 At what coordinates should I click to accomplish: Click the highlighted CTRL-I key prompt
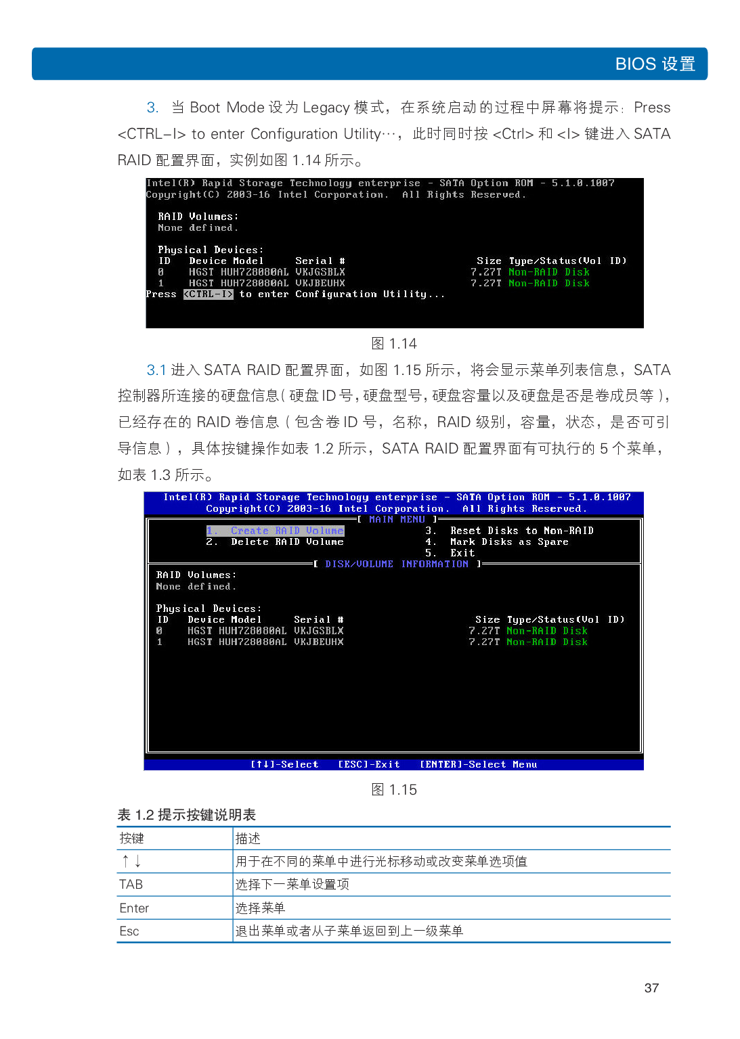(x=209, y=294)
